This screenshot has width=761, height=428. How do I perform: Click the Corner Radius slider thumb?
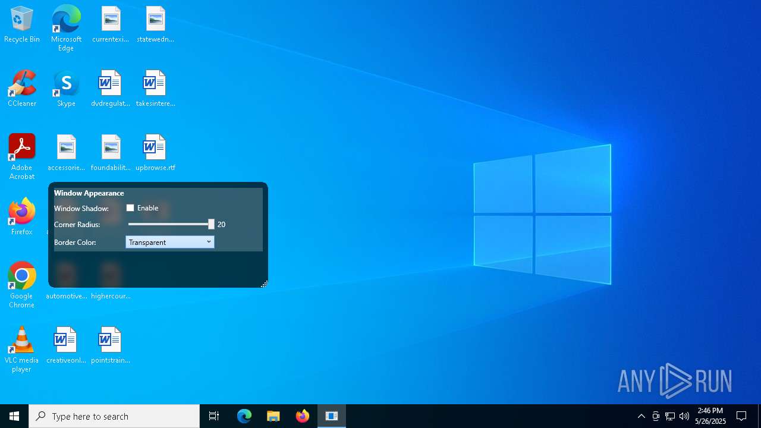point(211,224)
